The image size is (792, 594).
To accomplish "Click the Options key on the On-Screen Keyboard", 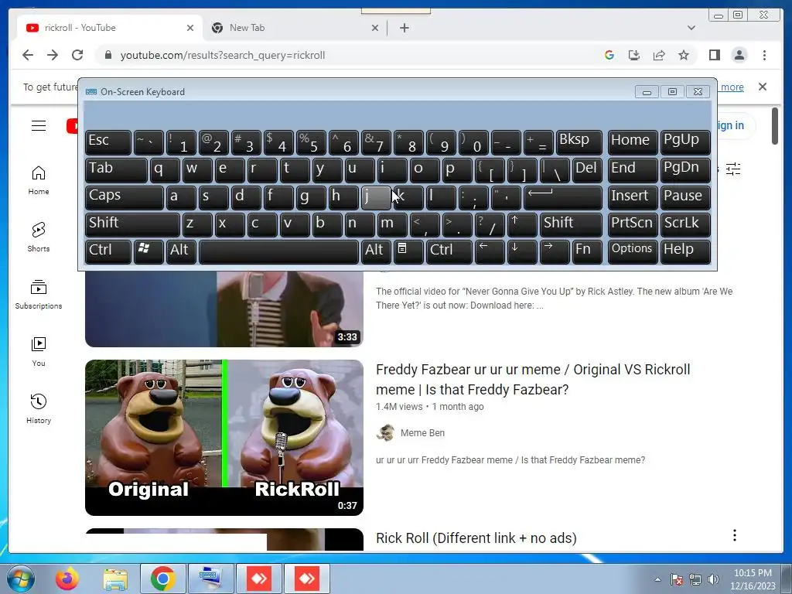I will tap(633, 251).
